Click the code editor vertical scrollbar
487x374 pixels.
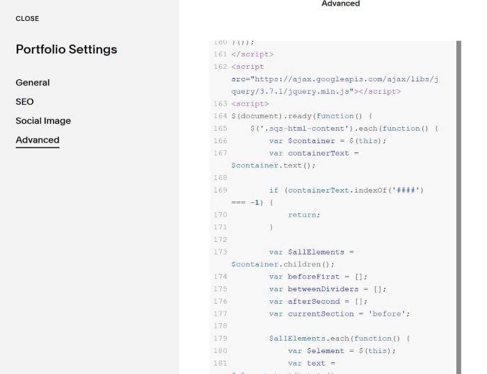pyautogui.click(x=458, y=207)
